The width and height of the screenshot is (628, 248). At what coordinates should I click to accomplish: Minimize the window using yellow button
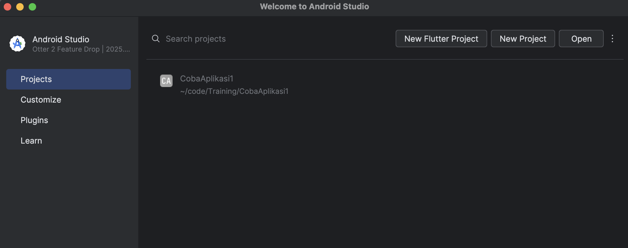[20, 7]
